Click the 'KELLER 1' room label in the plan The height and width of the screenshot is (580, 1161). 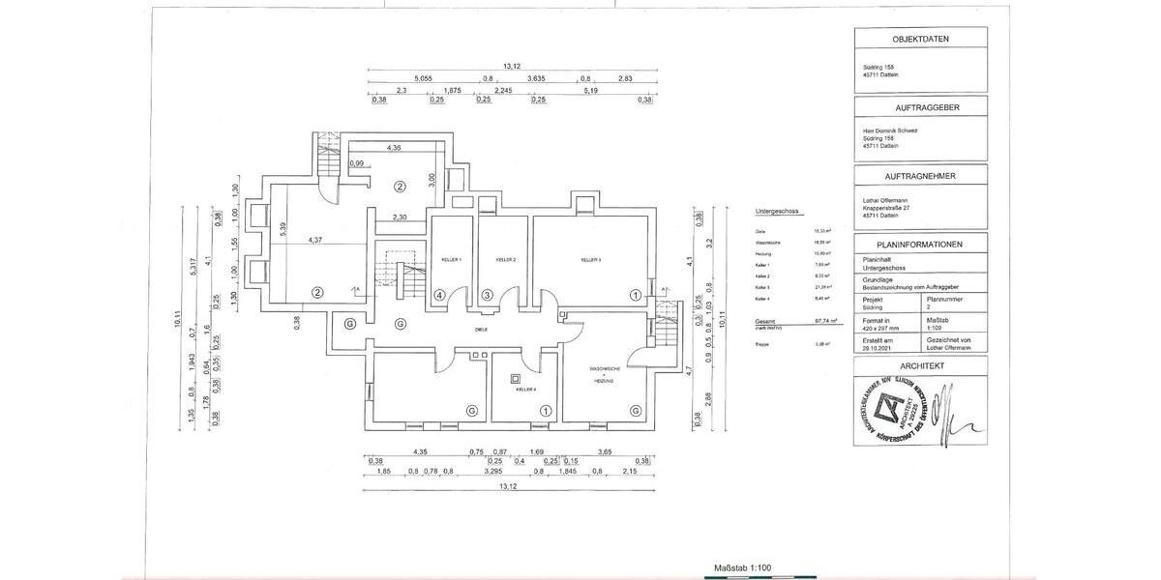click(452, 260)
